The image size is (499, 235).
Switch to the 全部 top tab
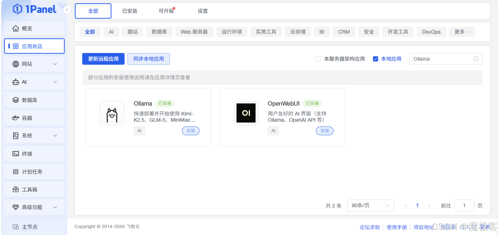click(x=93, y=11)
